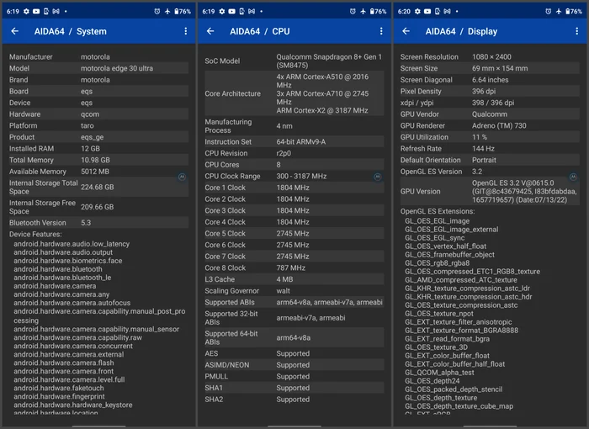Select the SoC Model row
Screen dimensions: 589x429
point(294,61)
